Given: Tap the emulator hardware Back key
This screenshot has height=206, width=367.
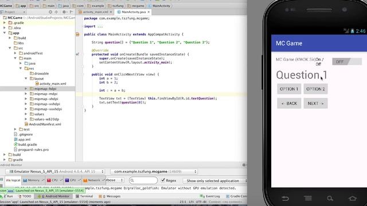Looking at the screenshot, I should (285, 199).
